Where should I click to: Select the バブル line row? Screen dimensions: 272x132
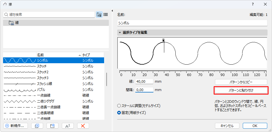click(54, 90)
